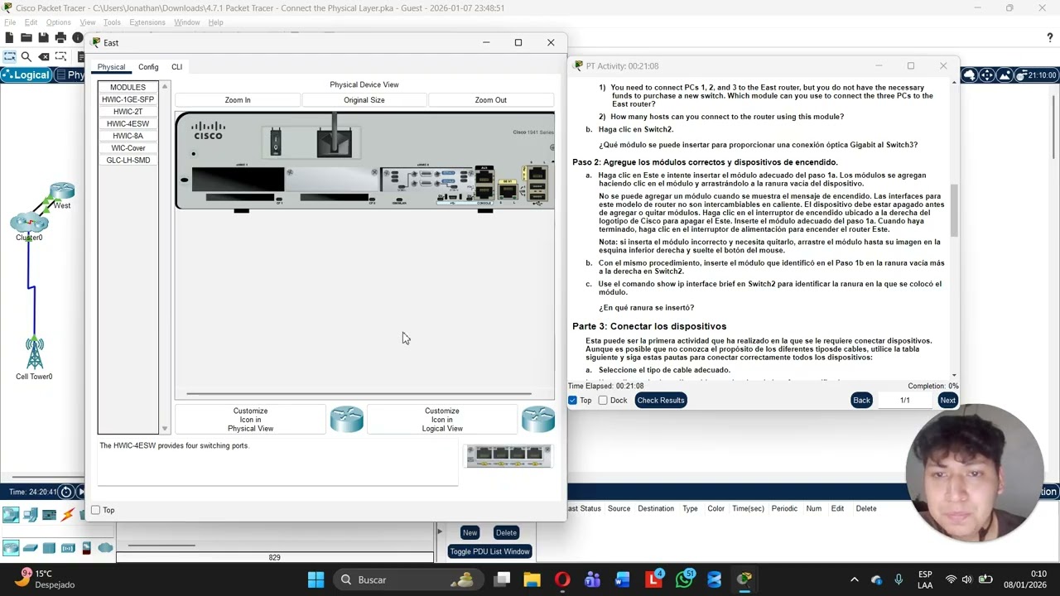Click the Cluster0 cloud device

pos(29,223)
